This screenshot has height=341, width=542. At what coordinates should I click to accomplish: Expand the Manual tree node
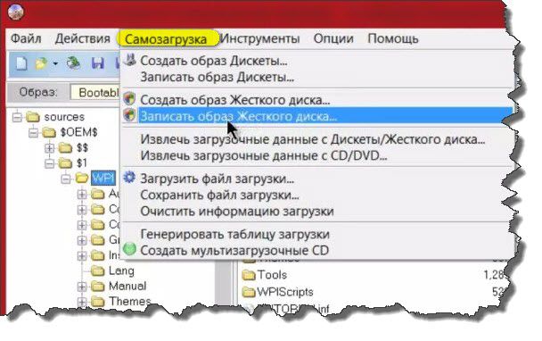pyautogui.click(x=82, y=287)
